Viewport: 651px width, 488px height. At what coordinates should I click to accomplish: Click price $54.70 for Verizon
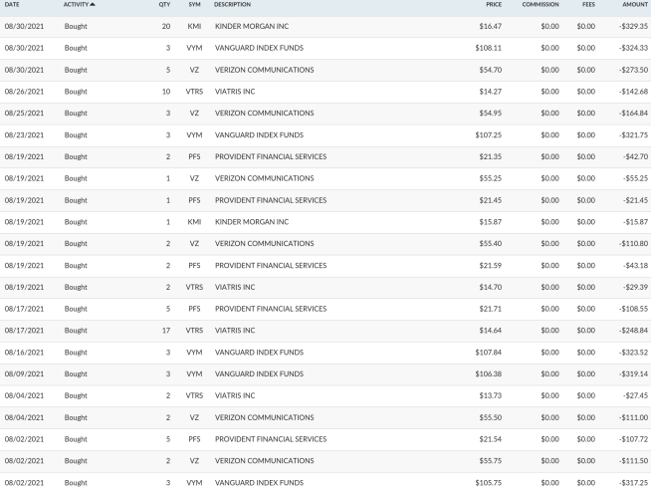pyautogui.click(x=491, y=70)
